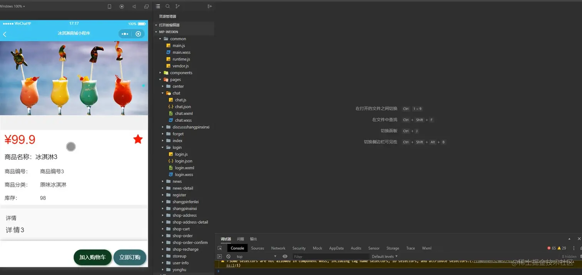Open the Default levels dropdown
This screenshot has width=582, height=275.
(385, 256)
